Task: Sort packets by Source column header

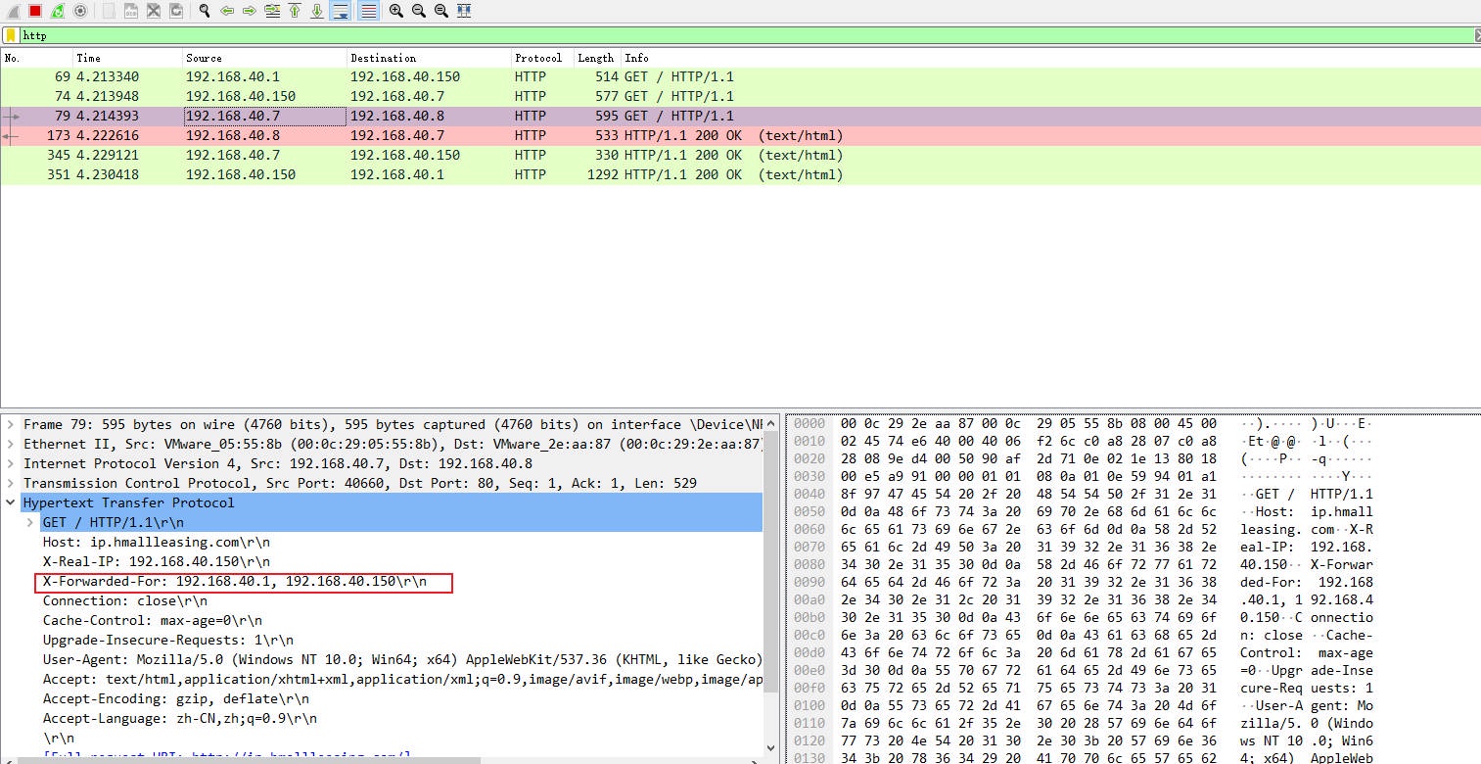Action: [x=204, y=58]
